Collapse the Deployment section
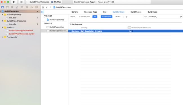Screen dimensions: 183x105 (70, 24)
